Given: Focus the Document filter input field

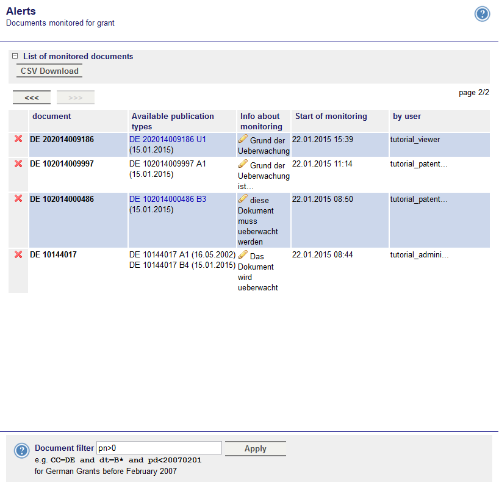Looking at the screenshot, I should [159, 448].
